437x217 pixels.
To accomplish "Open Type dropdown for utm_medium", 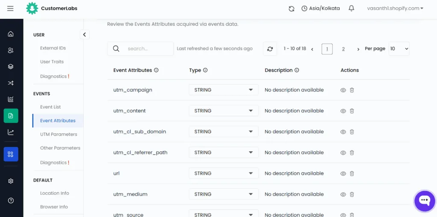I will pos(224,194).
